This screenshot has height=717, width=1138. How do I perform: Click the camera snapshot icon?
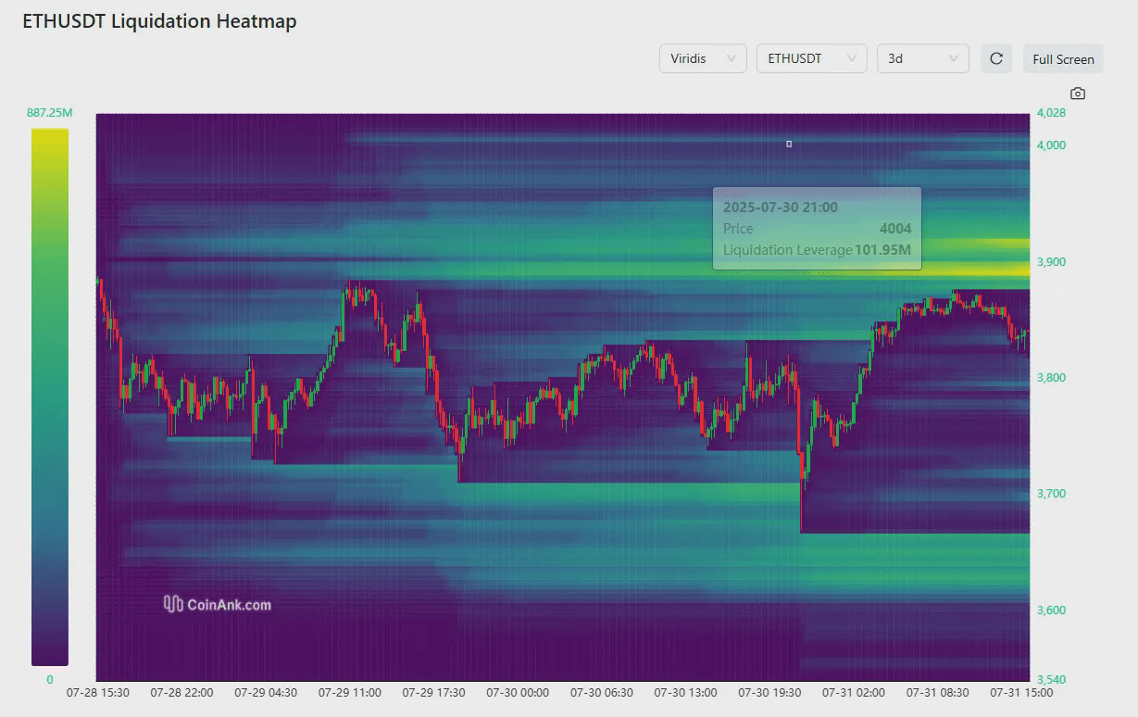click(x=1077, y=94)
